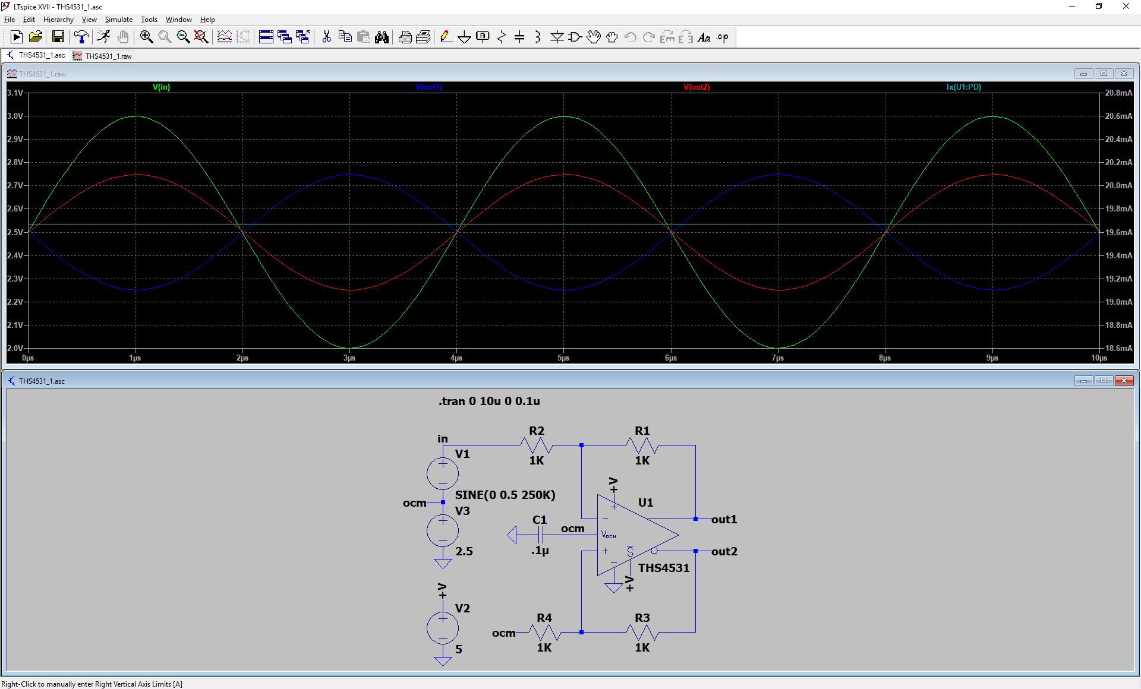Open the Simulate menu

[x=119, y=20]
